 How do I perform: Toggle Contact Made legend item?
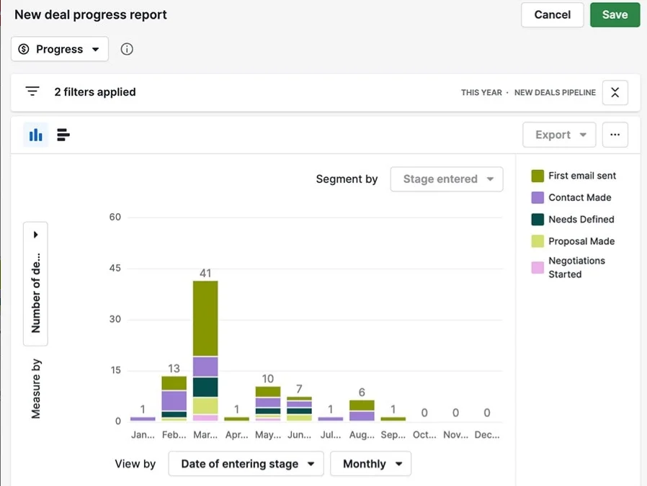[579, 197]
